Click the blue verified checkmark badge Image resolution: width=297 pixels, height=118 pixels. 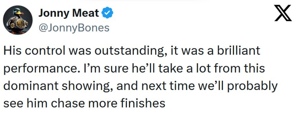(x=107, y=13)
